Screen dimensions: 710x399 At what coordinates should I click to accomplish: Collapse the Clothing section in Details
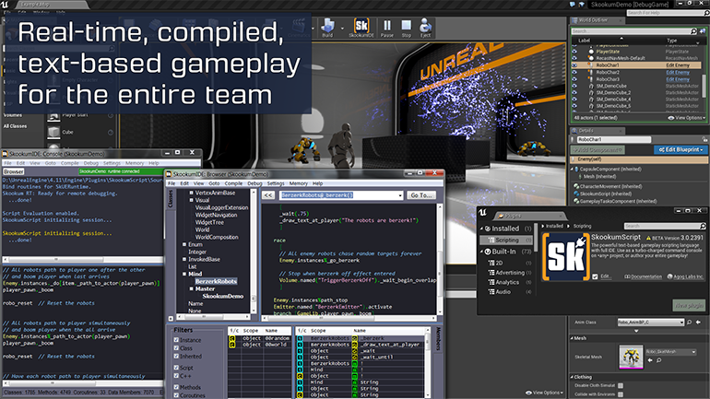[x=572, y=377]
